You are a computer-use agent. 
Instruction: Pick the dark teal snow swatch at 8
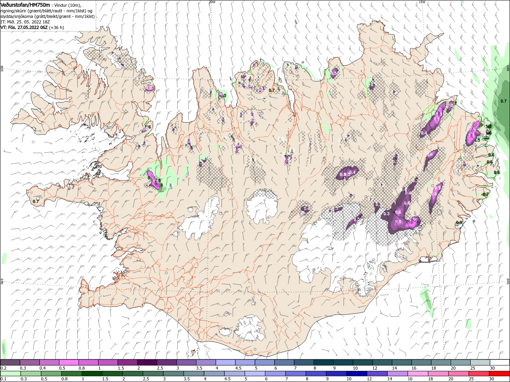(x=324, y=363)
